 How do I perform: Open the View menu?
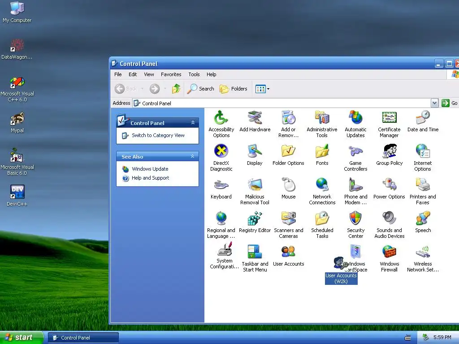click(149, 74)
